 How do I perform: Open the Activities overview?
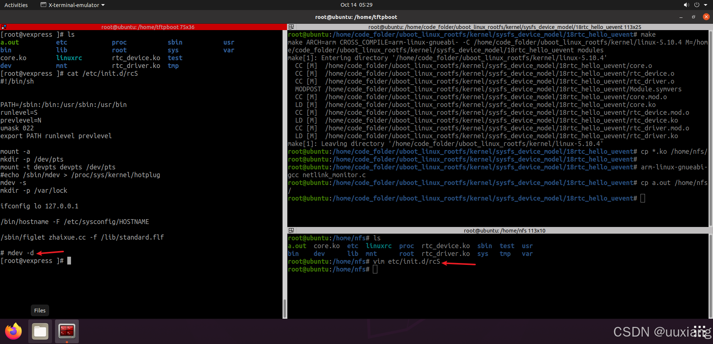16,5
